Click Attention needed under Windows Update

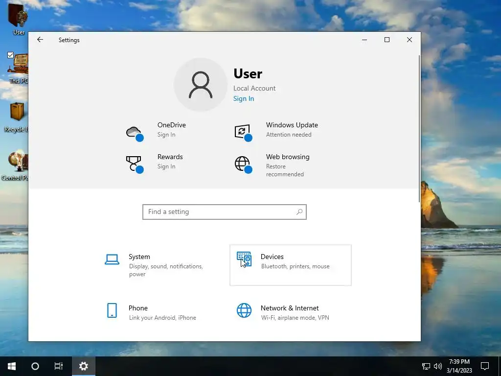tap(289, 135)
